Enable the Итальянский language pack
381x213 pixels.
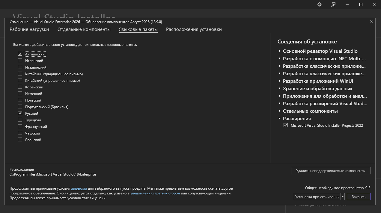coord(20,67)
